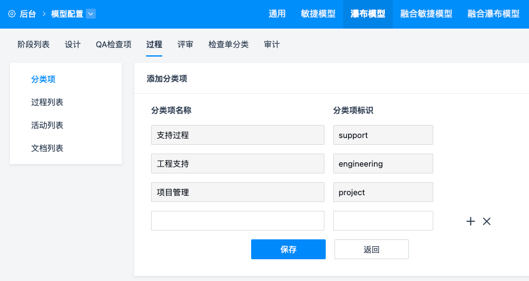This screenshot has width=529, height=281.
Task: Open the 阶段列表 sub-tab
Action: 34,44
